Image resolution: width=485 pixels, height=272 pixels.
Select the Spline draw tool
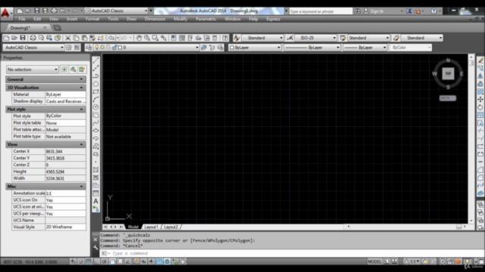[96, 122]
